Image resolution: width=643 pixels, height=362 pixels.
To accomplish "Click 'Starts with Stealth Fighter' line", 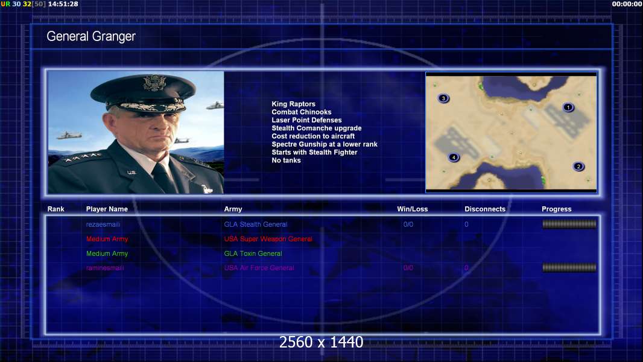I will coord(314,152).
